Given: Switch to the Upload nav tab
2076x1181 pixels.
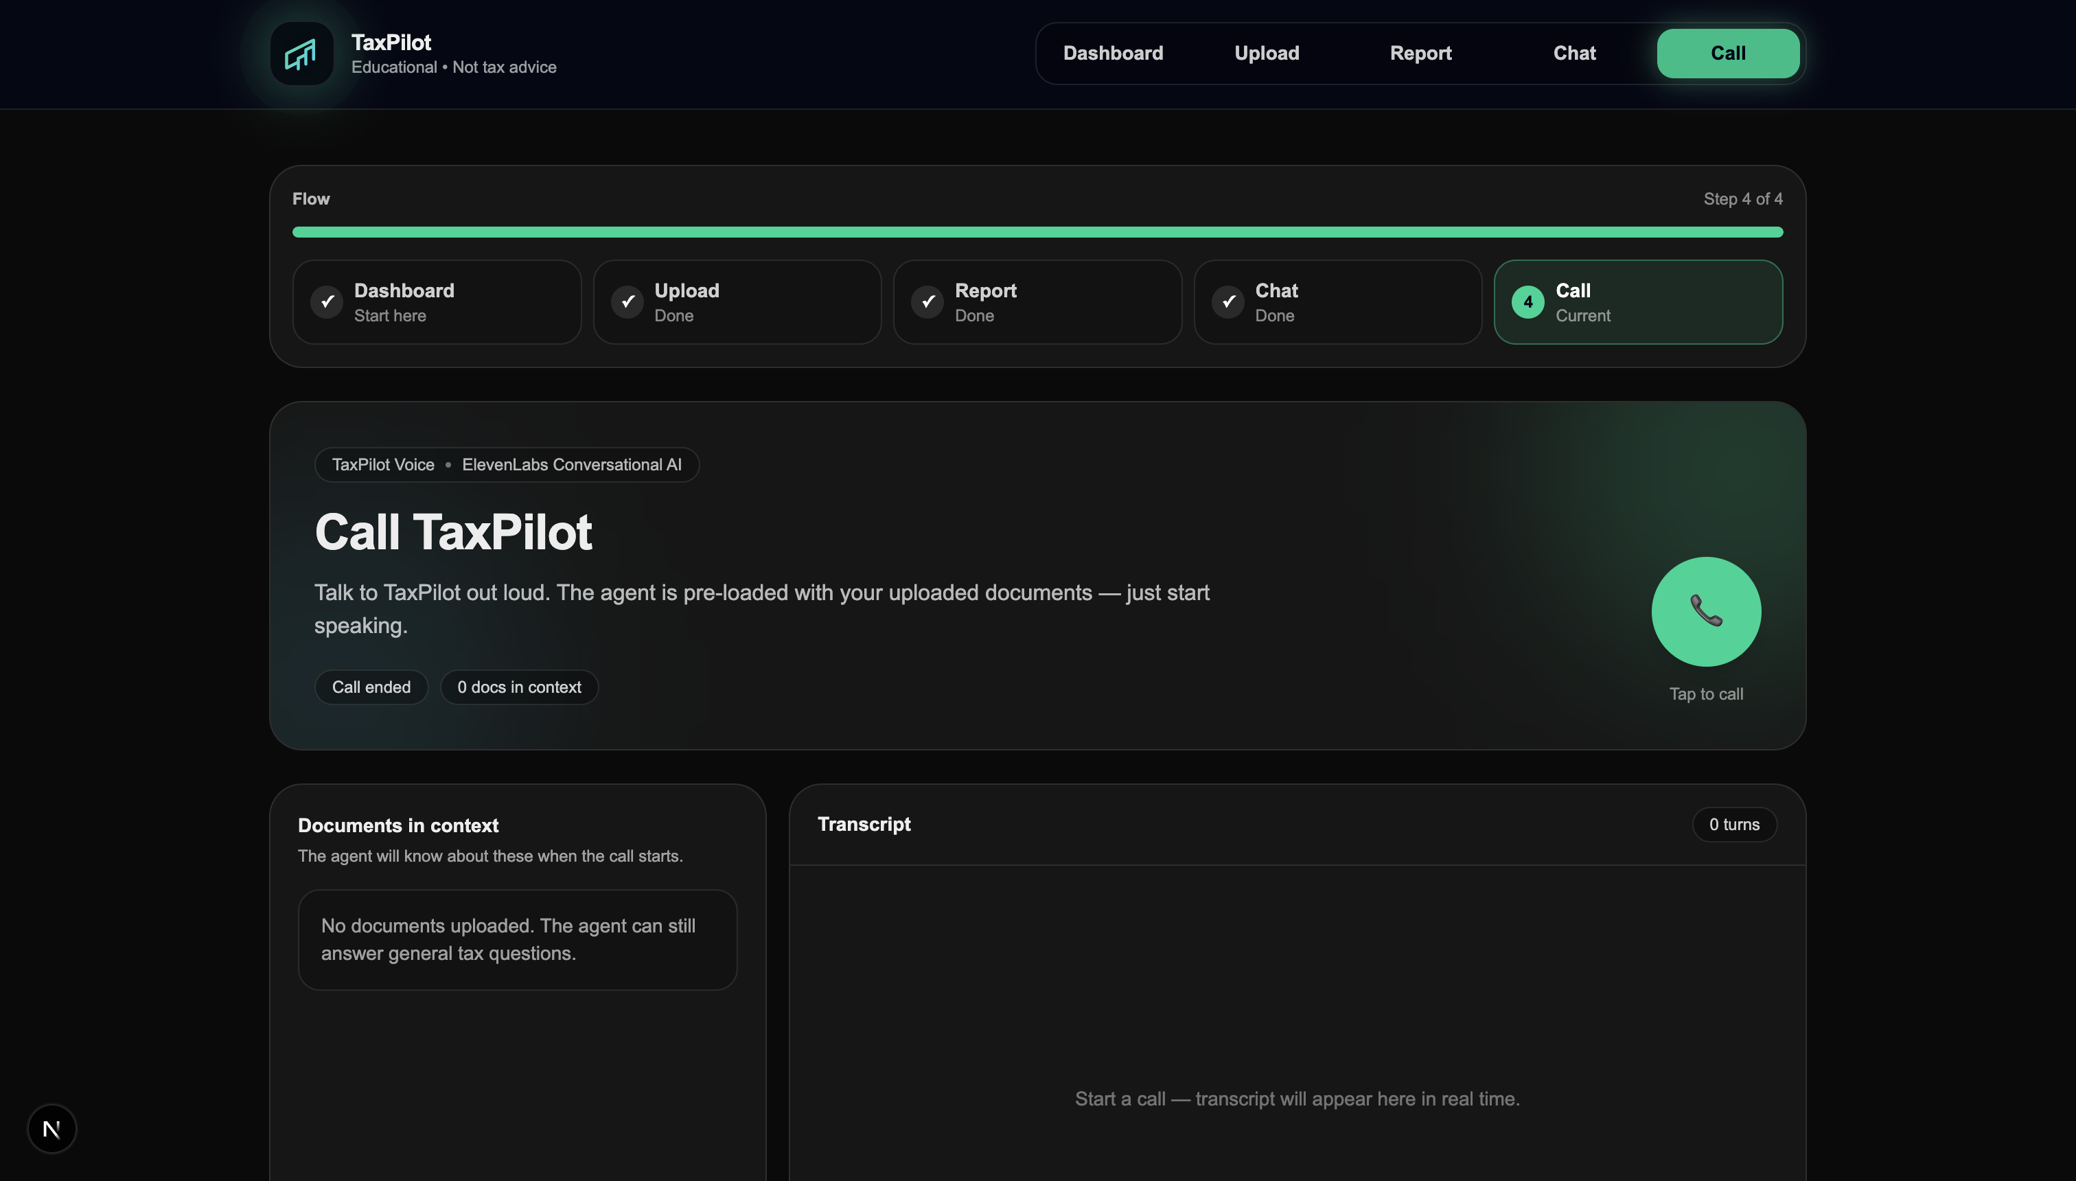Looking at the screenshot, I should [1266, 54].
